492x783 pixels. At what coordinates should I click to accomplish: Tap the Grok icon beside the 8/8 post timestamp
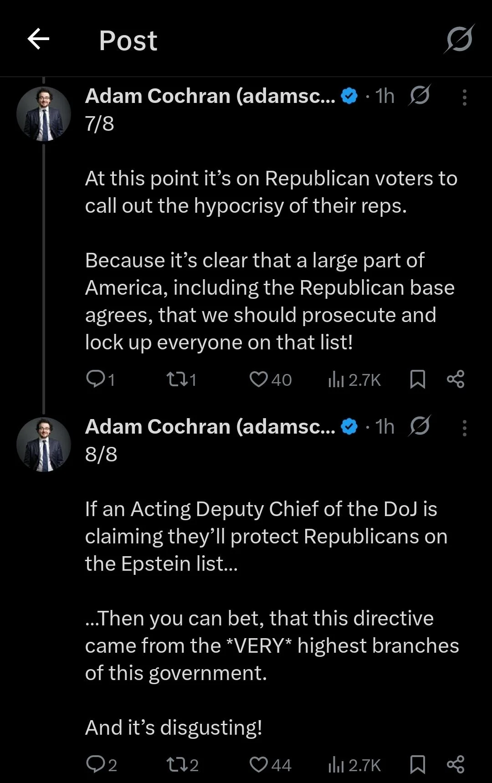[420, 426]
